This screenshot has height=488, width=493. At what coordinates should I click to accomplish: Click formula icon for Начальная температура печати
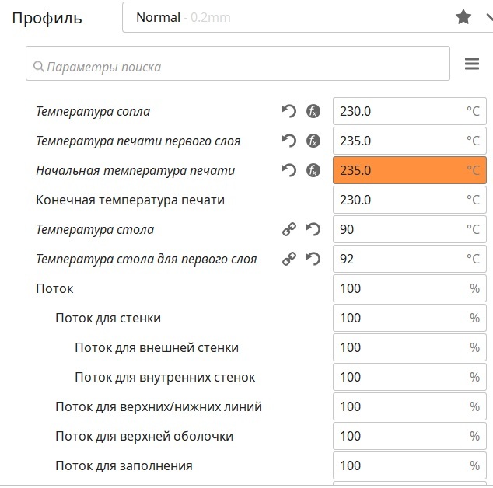point(313,170)
